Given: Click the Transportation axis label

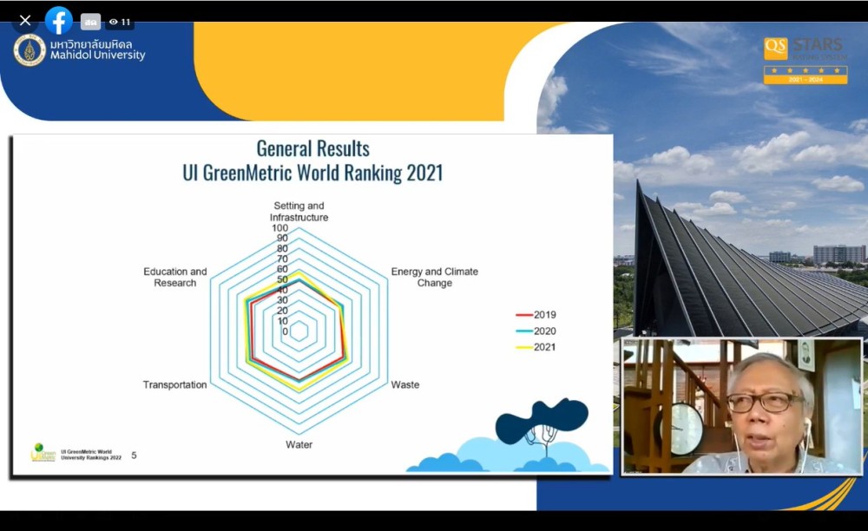Looking at the screenshot, I should coord(174,384).
